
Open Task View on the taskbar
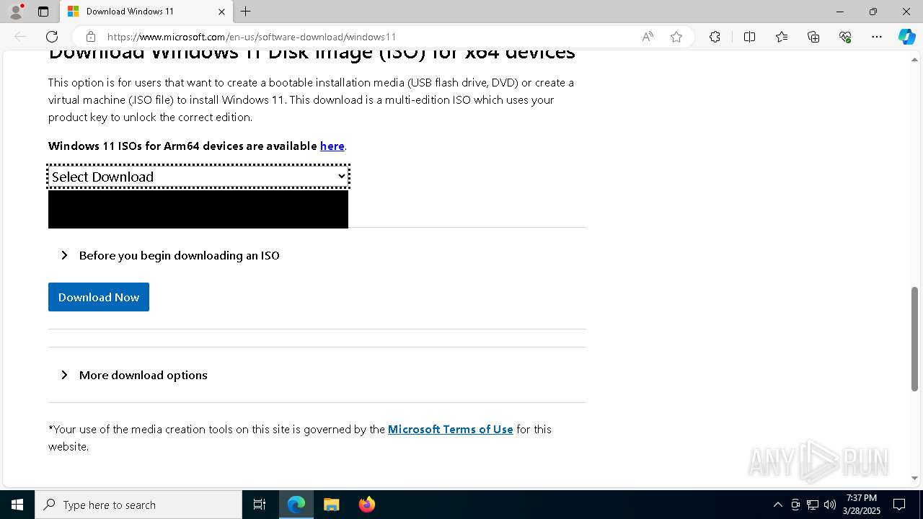click(x=260, y=505)
